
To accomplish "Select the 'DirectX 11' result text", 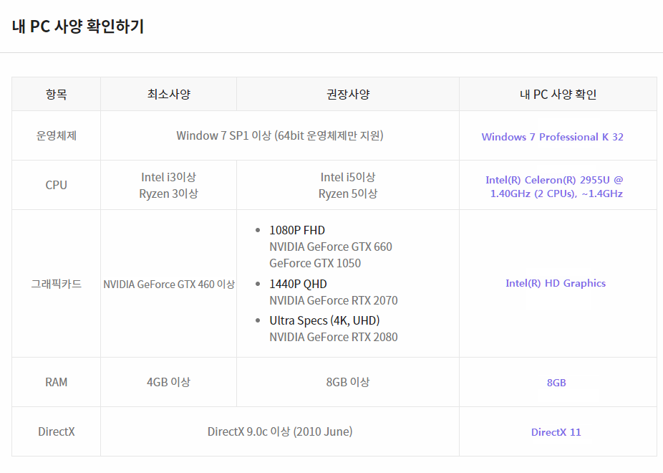I will coord(556,432).
